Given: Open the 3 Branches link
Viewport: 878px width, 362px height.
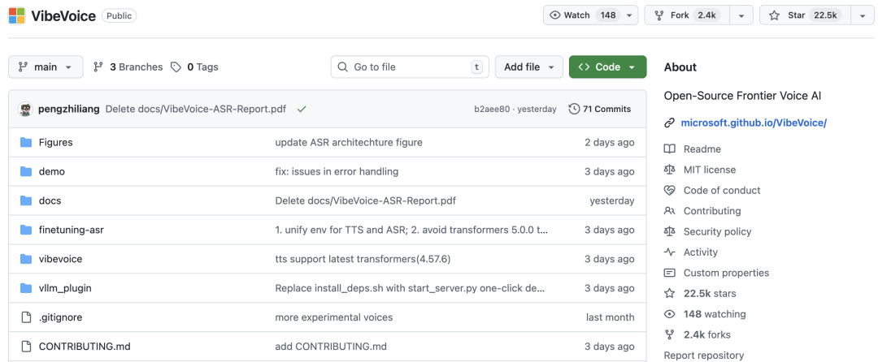Looking at the screenshot, I should click(128, 67).
